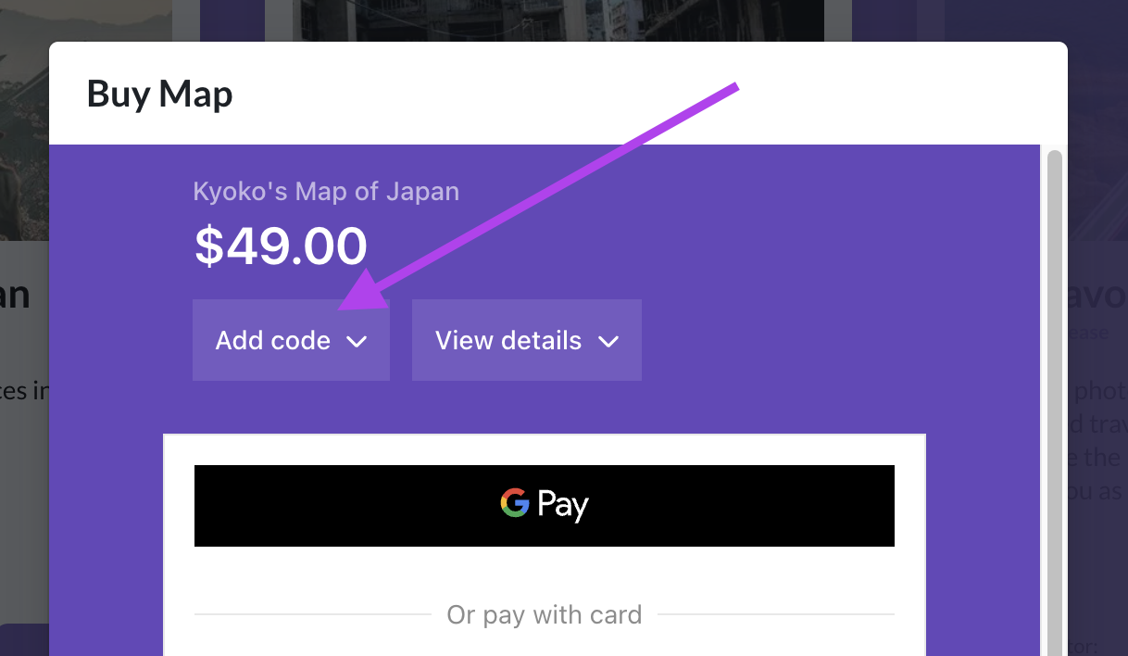Click the black Google Pay payment bar

click(544, 505)
